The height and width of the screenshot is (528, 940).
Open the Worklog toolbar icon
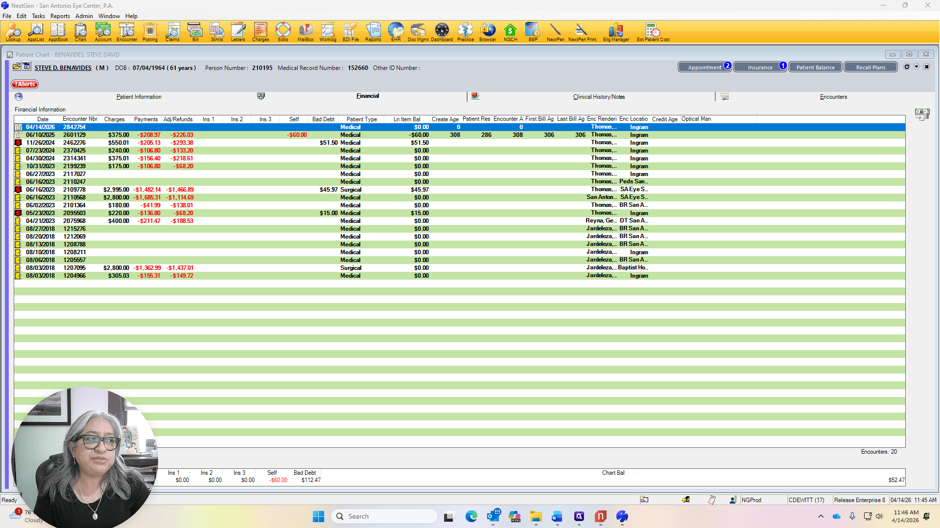(x=328, y=32)
